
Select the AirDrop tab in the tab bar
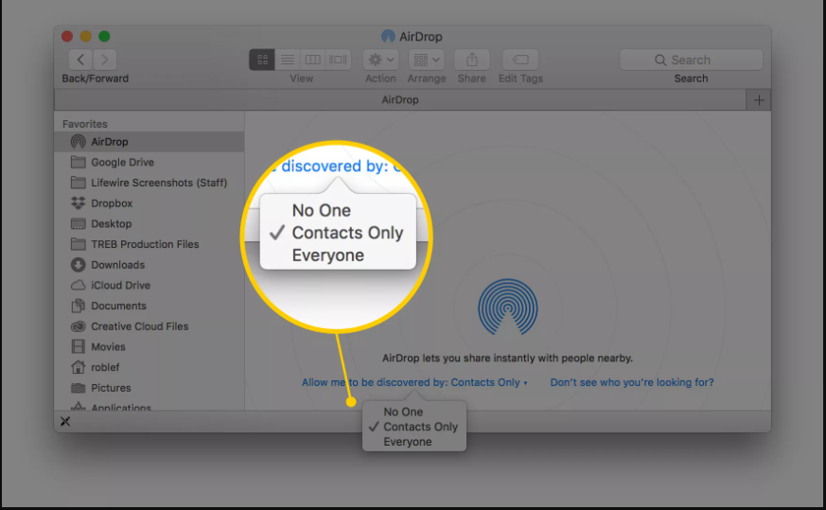point(400,100)
